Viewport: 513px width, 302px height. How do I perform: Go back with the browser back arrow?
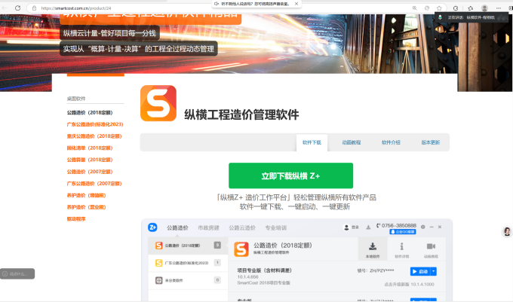tap(5, 8)
